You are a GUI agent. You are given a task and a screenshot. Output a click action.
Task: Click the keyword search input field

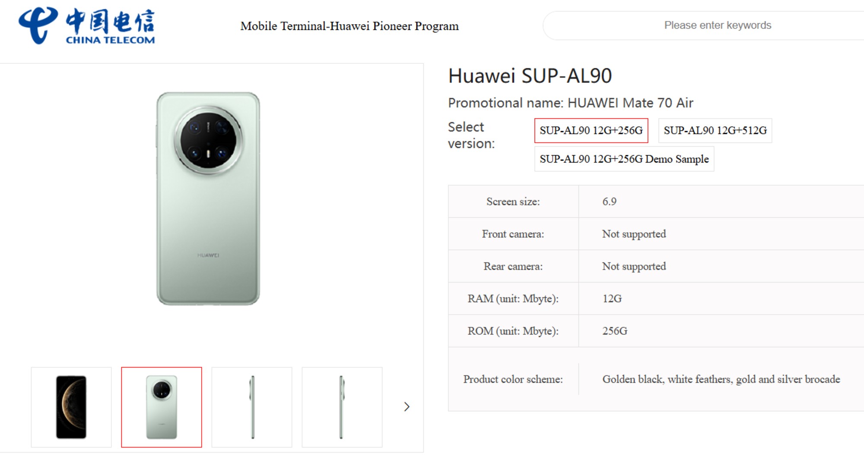[717, 25]
